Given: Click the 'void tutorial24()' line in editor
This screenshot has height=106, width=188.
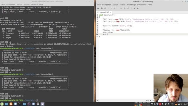Looking at the screenshot, I should point(107,15).
